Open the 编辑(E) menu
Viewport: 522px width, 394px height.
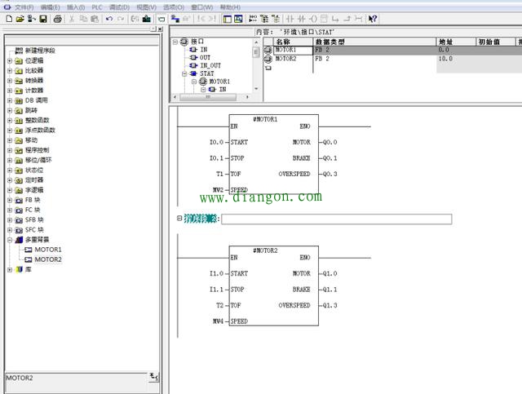(x=50, y=7)
